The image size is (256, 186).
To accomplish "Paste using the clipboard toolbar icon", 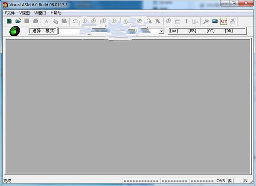I will click(x=64, y=21).
